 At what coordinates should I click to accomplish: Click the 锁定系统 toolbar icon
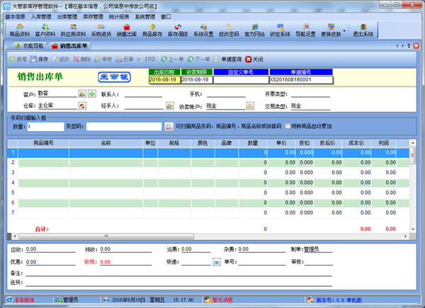click(x=280, y=30)
